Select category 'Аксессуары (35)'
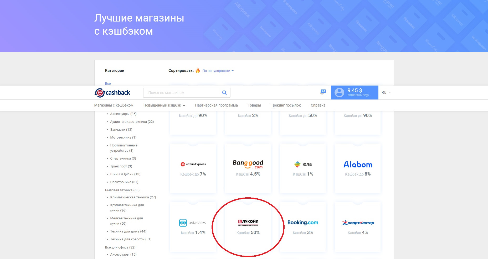This screenshot has width=488, height=259. point(123,114)
